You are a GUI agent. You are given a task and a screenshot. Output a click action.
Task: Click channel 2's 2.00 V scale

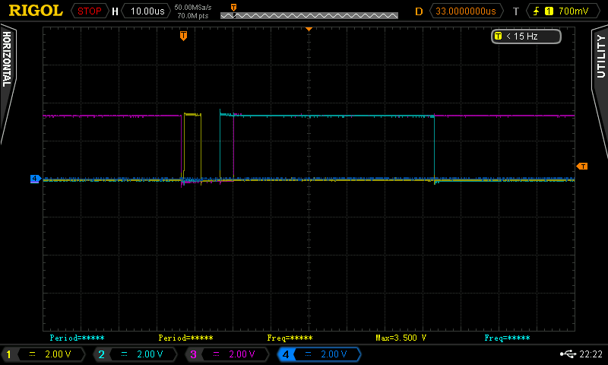pos(150,354)
